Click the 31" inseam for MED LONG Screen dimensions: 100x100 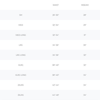pos(85,35)
